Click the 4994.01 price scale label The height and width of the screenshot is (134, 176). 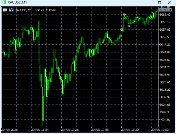click(165, 120)
